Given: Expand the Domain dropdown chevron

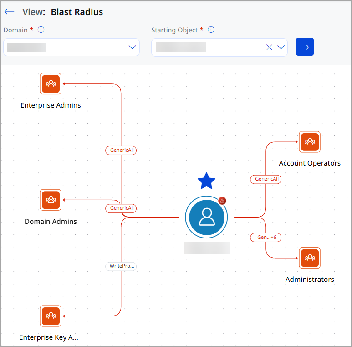Looking at the screenshot, I should click(132, 47).
